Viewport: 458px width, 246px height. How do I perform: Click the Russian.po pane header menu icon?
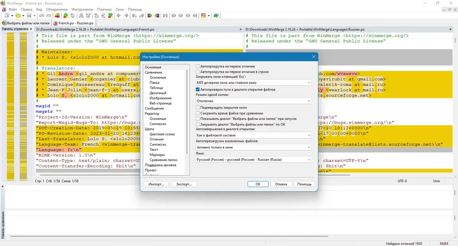pos(450,29)
